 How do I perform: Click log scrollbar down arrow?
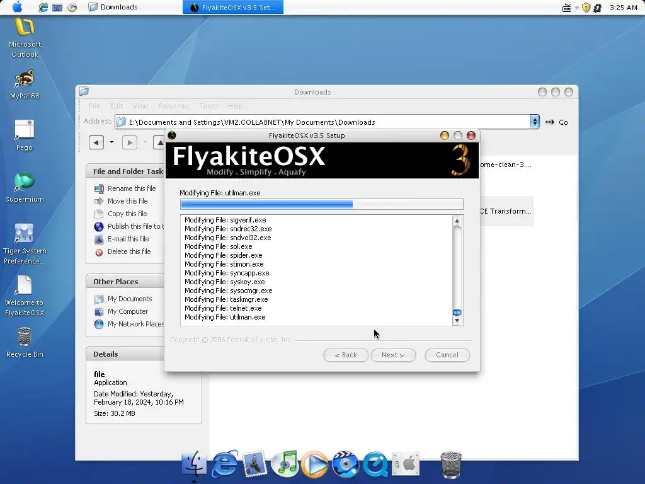tap(457, 321)
